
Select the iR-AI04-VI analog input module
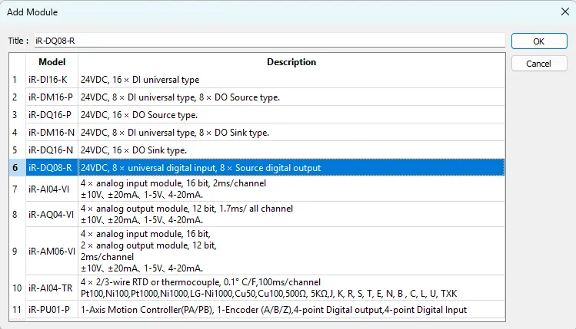point(52,189)
